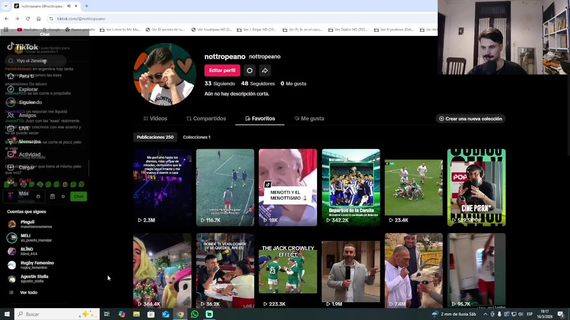Switch to the Compartidos tab
Viewport: 570px width, 320px height.
tap(206, 119)
